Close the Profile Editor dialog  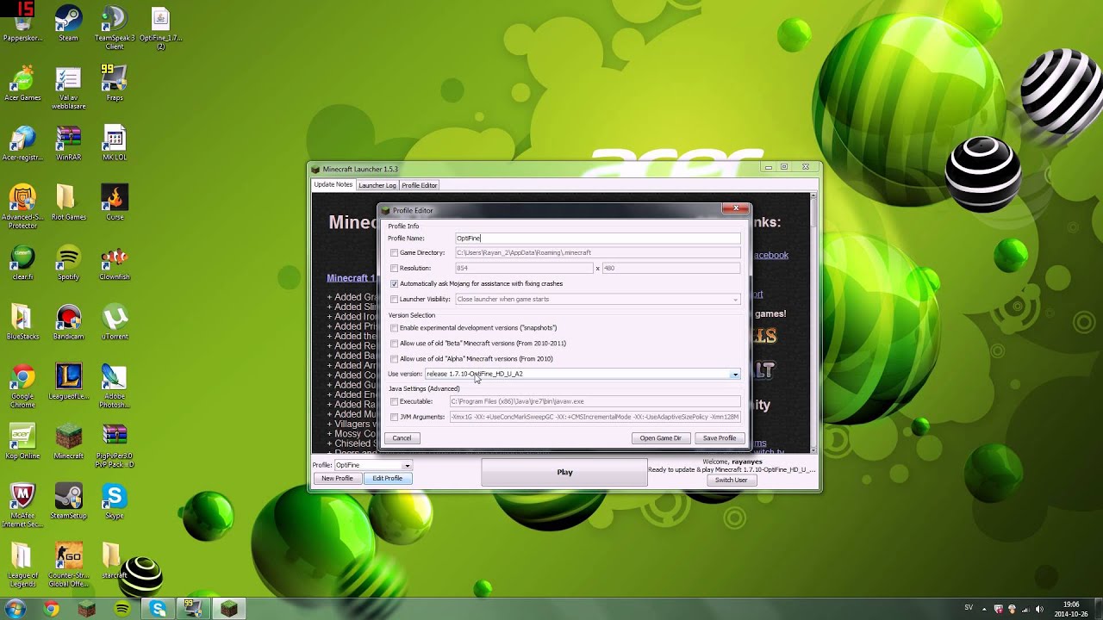736,208
